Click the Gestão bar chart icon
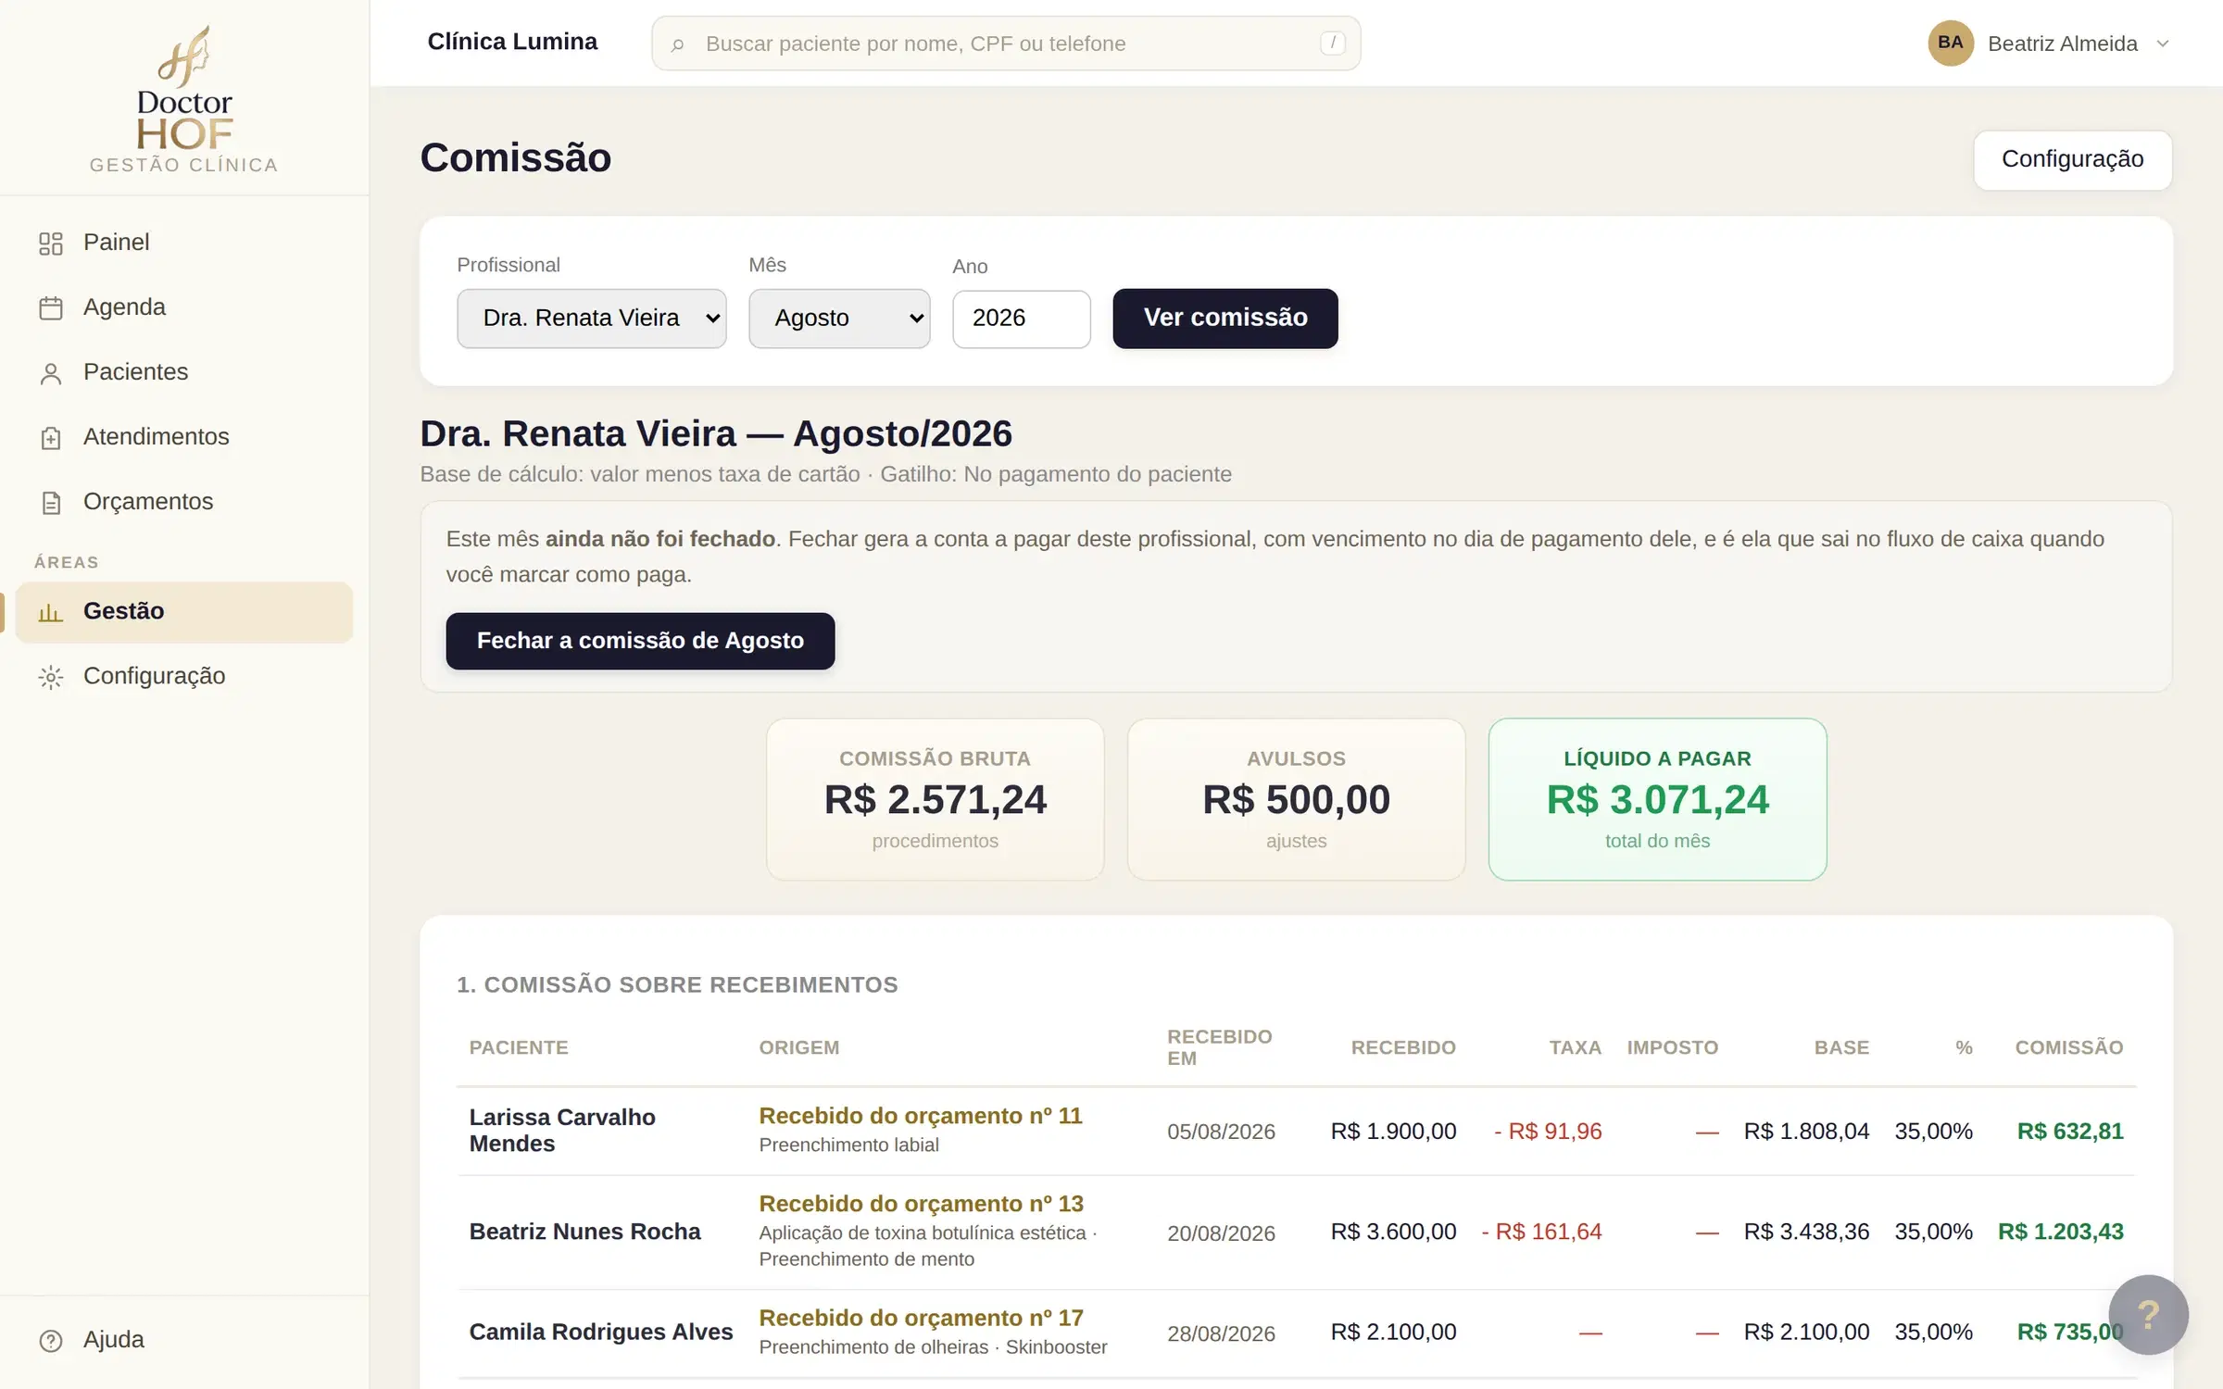The width and height of the screenshot is (2223, 1389). (51, 612)
